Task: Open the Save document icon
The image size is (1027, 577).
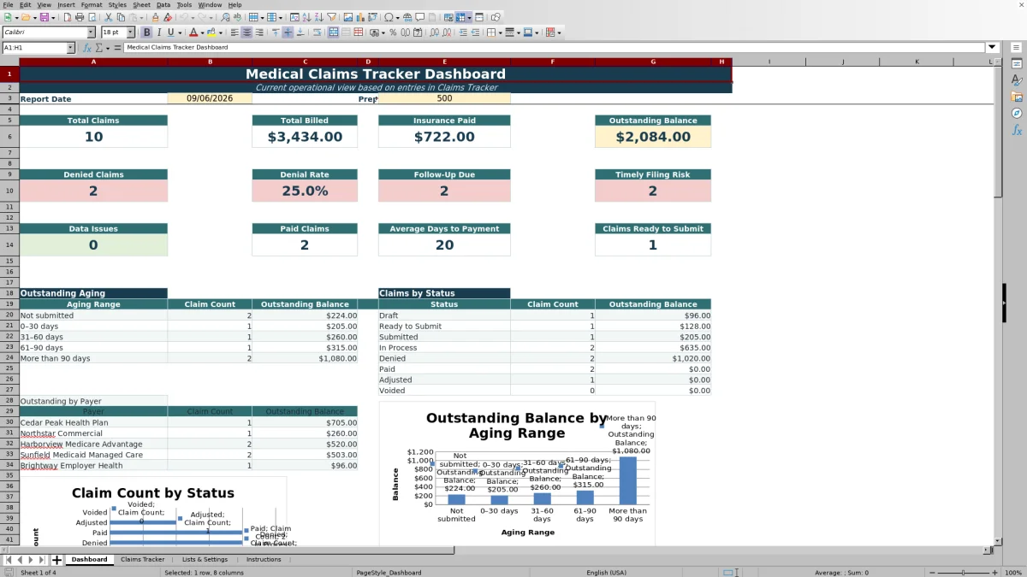Action: click(44, 17)
